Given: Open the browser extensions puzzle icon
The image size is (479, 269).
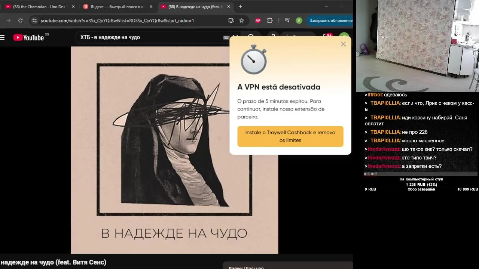Looking at the screenshot, I should point(269,21).
